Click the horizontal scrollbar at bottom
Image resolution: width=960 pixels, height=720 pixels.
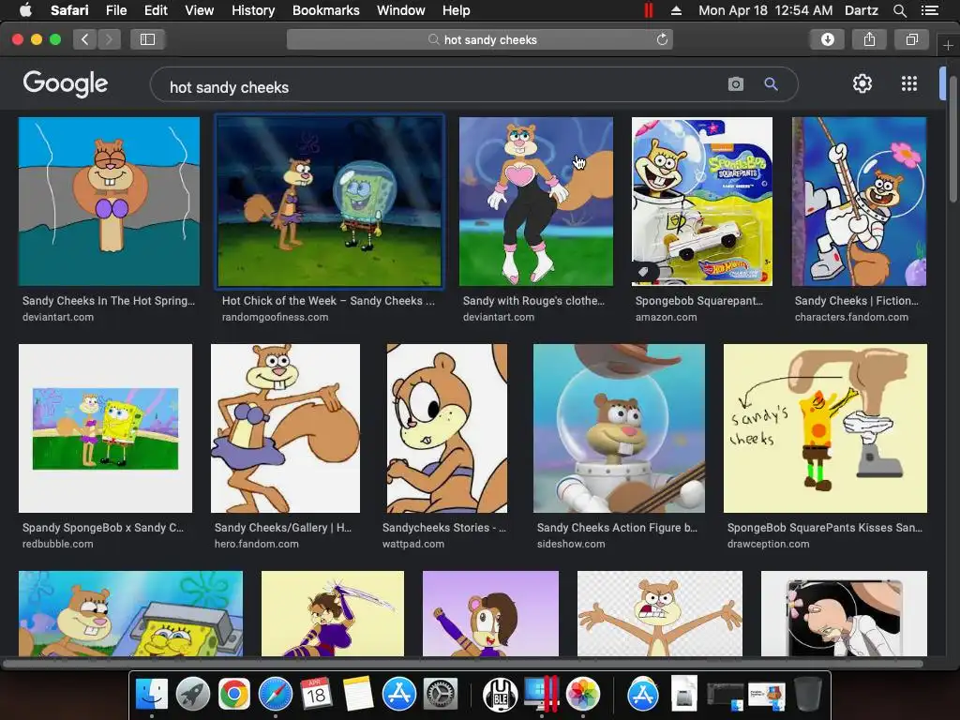click(x=463, y=664)
